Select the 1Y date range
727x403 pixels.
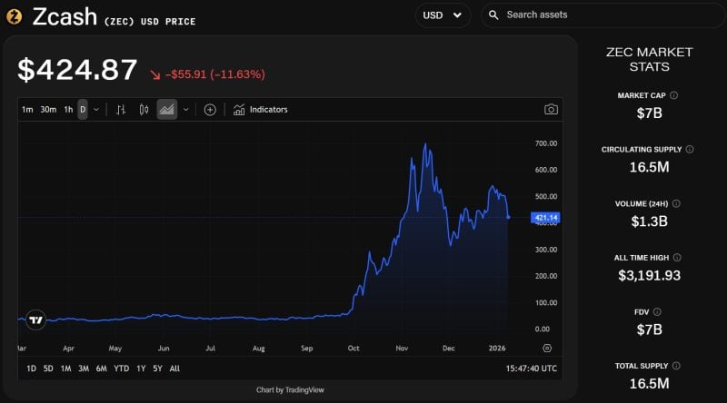pos(141,369)
